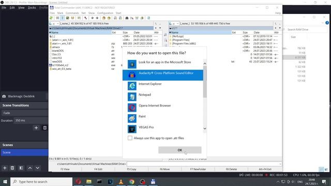Open the Docks menu in OBS
This screenshot has height=186, width=331.
pyautogui.click(x=32, y=8)
